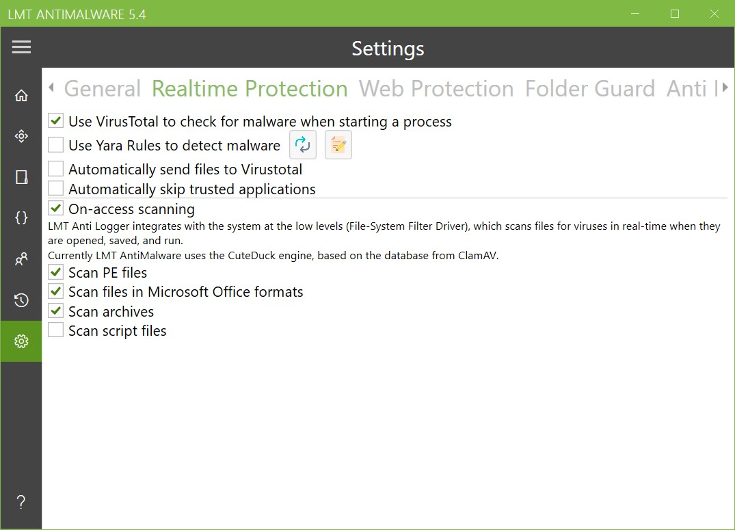
Task: Open the settings gear sidebar icon
Action: coord(21,341)
